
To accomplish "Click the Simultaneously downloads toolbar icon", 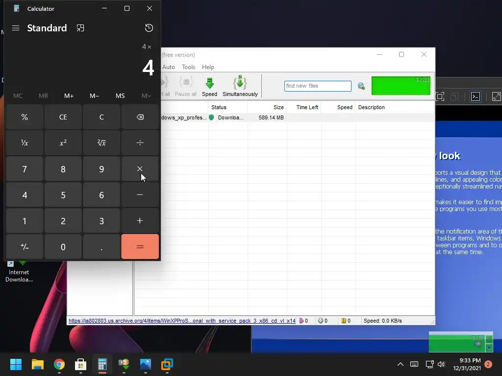I will click(x=240, y=87).
